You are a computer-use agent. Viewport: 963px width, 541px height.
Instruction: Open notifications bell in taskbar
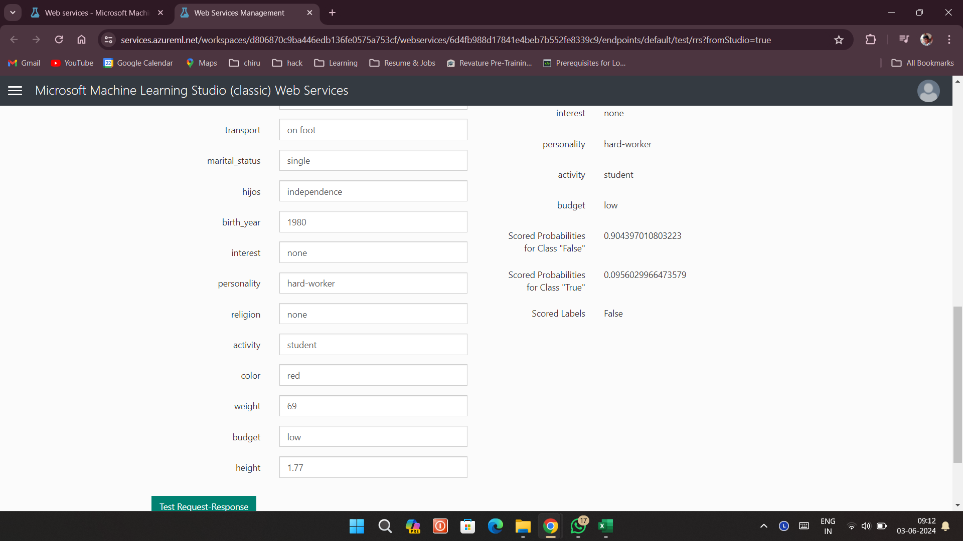945,526
